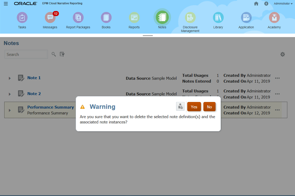Open the Performance Summary link

[x=50, y=107]
